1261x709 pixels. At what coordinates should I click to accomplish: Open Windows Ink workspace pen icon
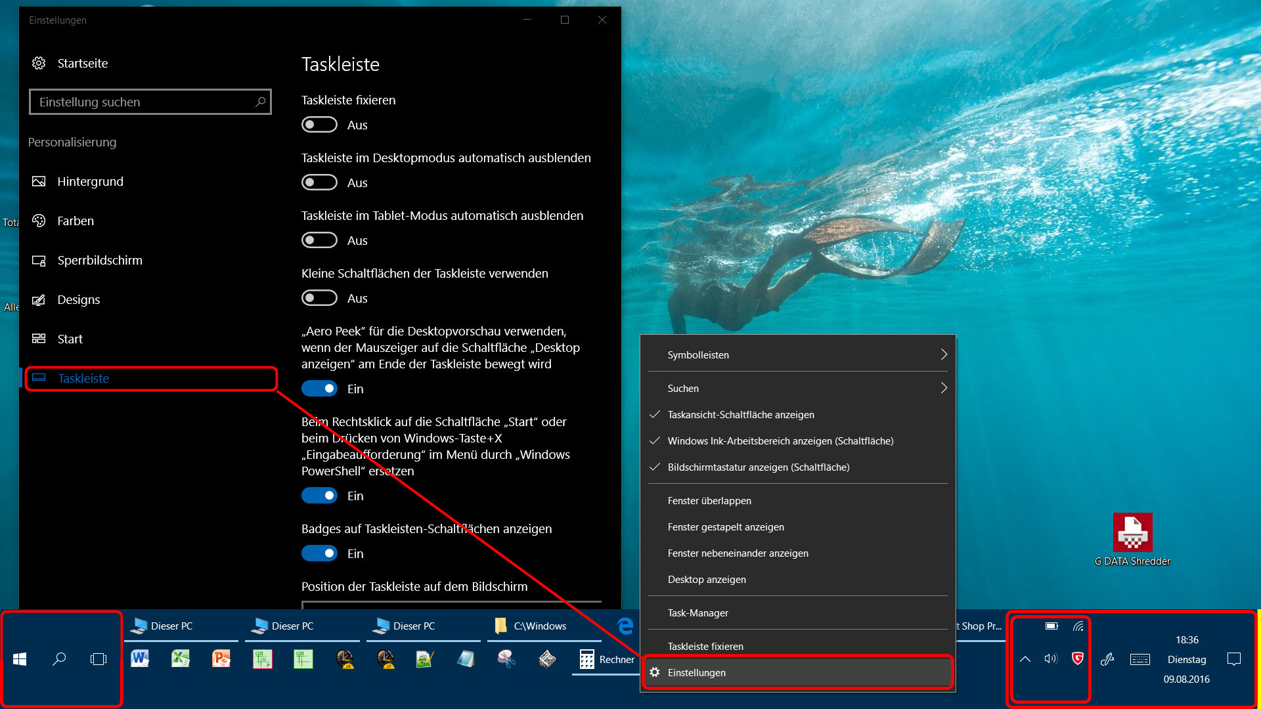1107,659
